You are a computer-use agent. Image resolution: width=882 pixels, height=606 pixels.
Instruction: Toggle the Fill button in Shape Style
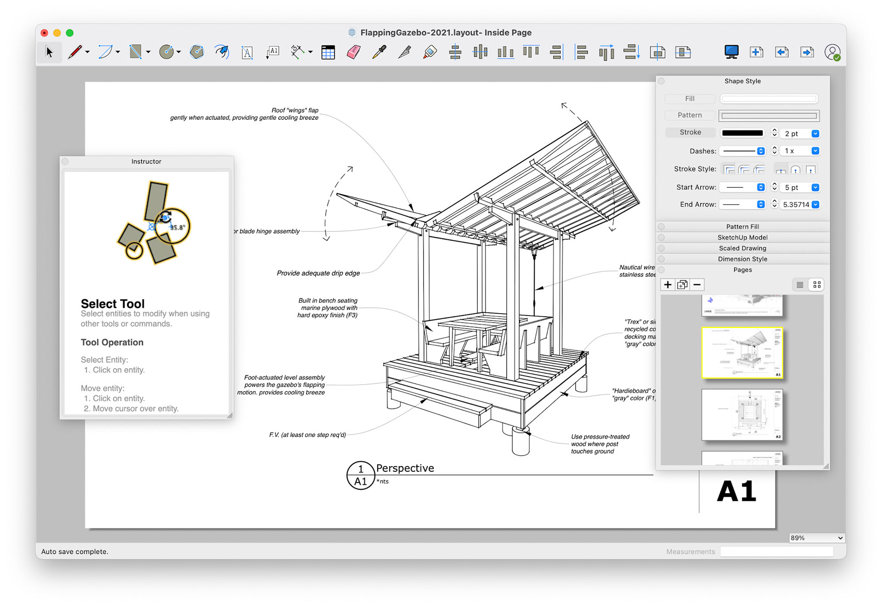(x=690, y=99)
